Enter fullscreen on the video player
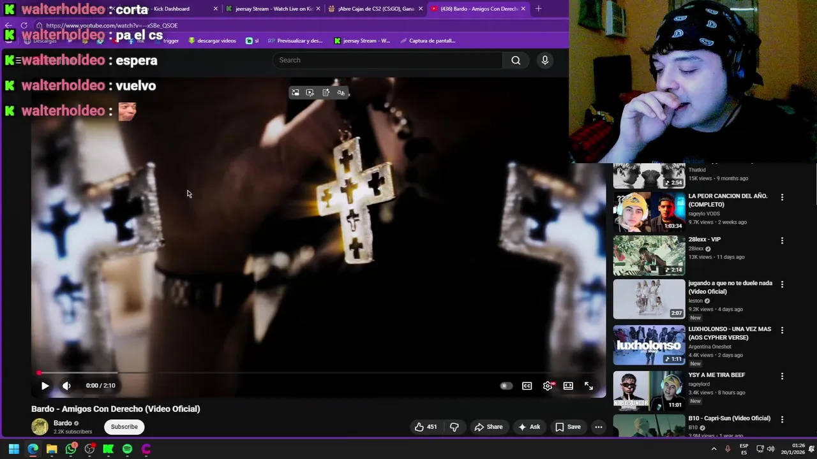Screen dimensions: 817x459 point(588,386)
